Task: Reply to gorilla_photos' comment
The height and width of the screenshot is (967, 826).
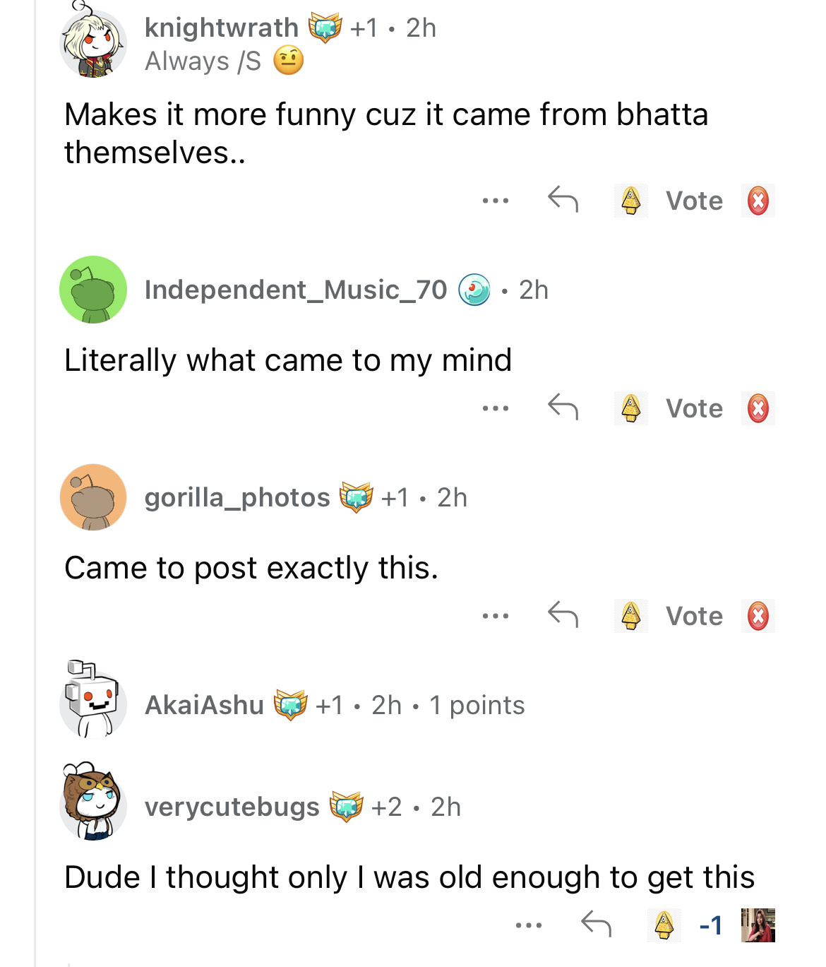Action: (563, 615)
